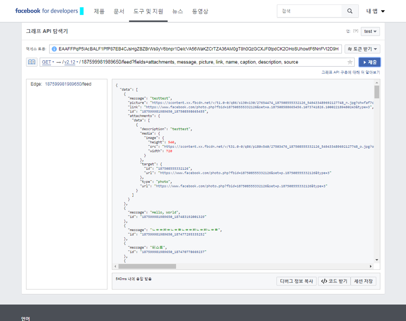The height and width of the screenshot is (321, 406).
Task: Click the magnifier search icon
Action: tap(350, 11)
